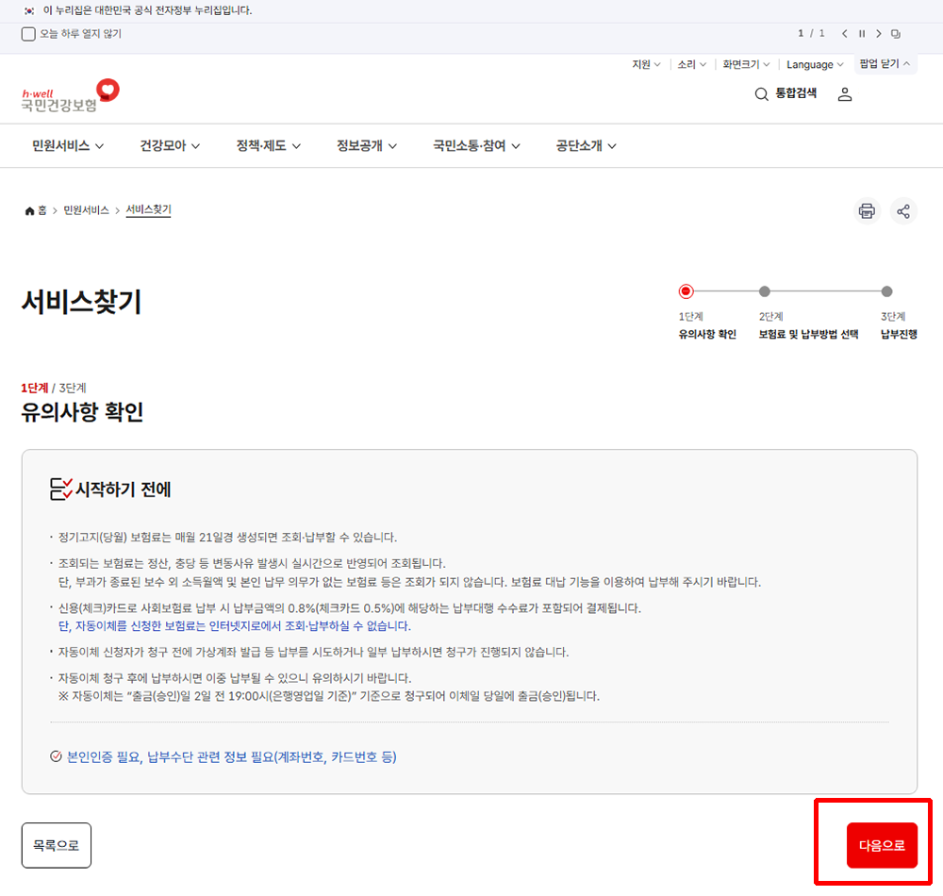Viewport: 943px width, 896px height.
Task: Open the Language selection dropdown
Action: click(x=813, y=64)
